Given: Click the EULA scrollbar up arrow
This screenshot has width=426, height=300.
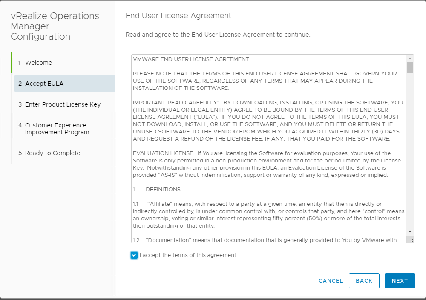Looking at the screenshot, I should (410, 58).
